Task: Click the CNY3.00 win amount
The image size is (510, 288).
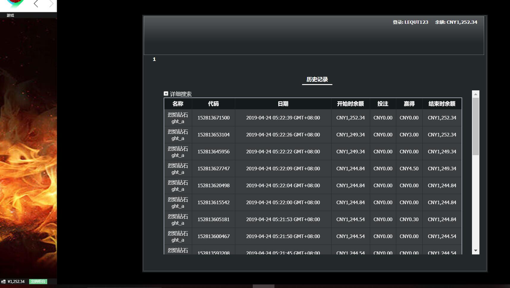Action: click(409, 135)
